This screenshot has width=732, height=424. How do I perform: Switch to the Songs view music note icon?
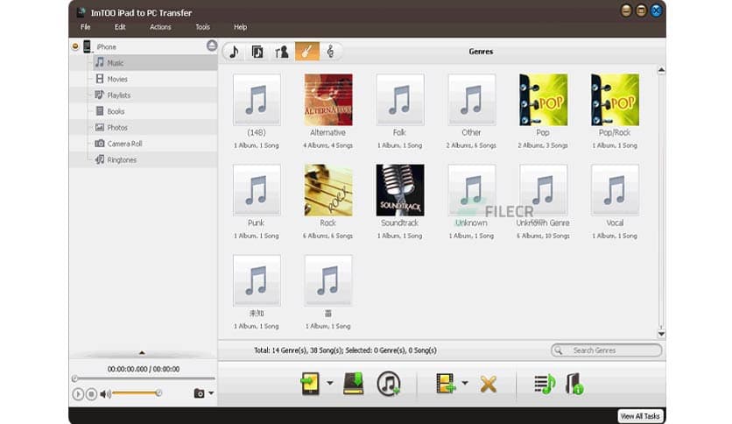click(x=235, y=52)
